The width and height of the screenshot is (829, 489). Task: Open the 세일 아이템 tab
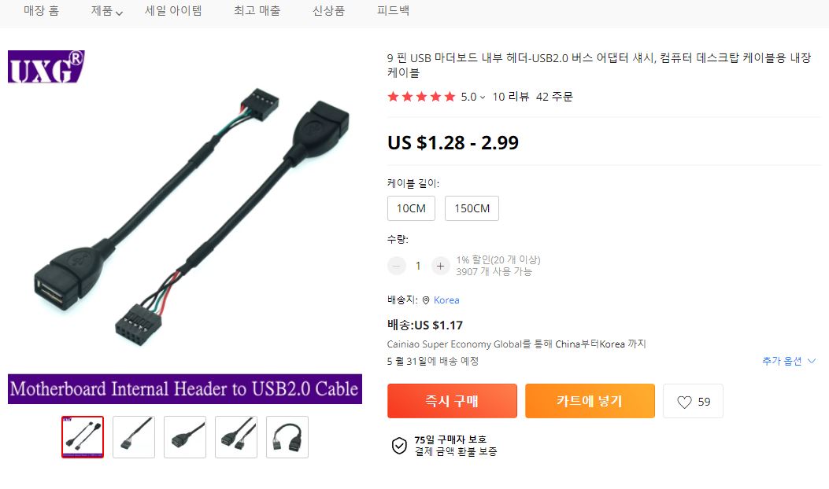pyautogui.click(x=173, y=10)
